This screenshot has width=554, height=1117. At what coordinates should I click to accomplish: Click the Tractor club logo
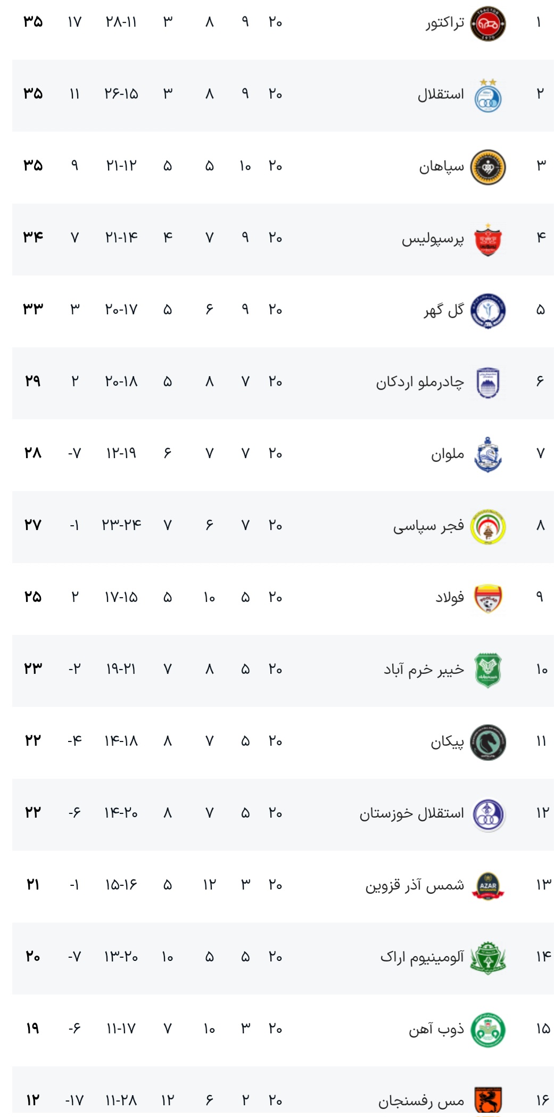coord(488,24)
